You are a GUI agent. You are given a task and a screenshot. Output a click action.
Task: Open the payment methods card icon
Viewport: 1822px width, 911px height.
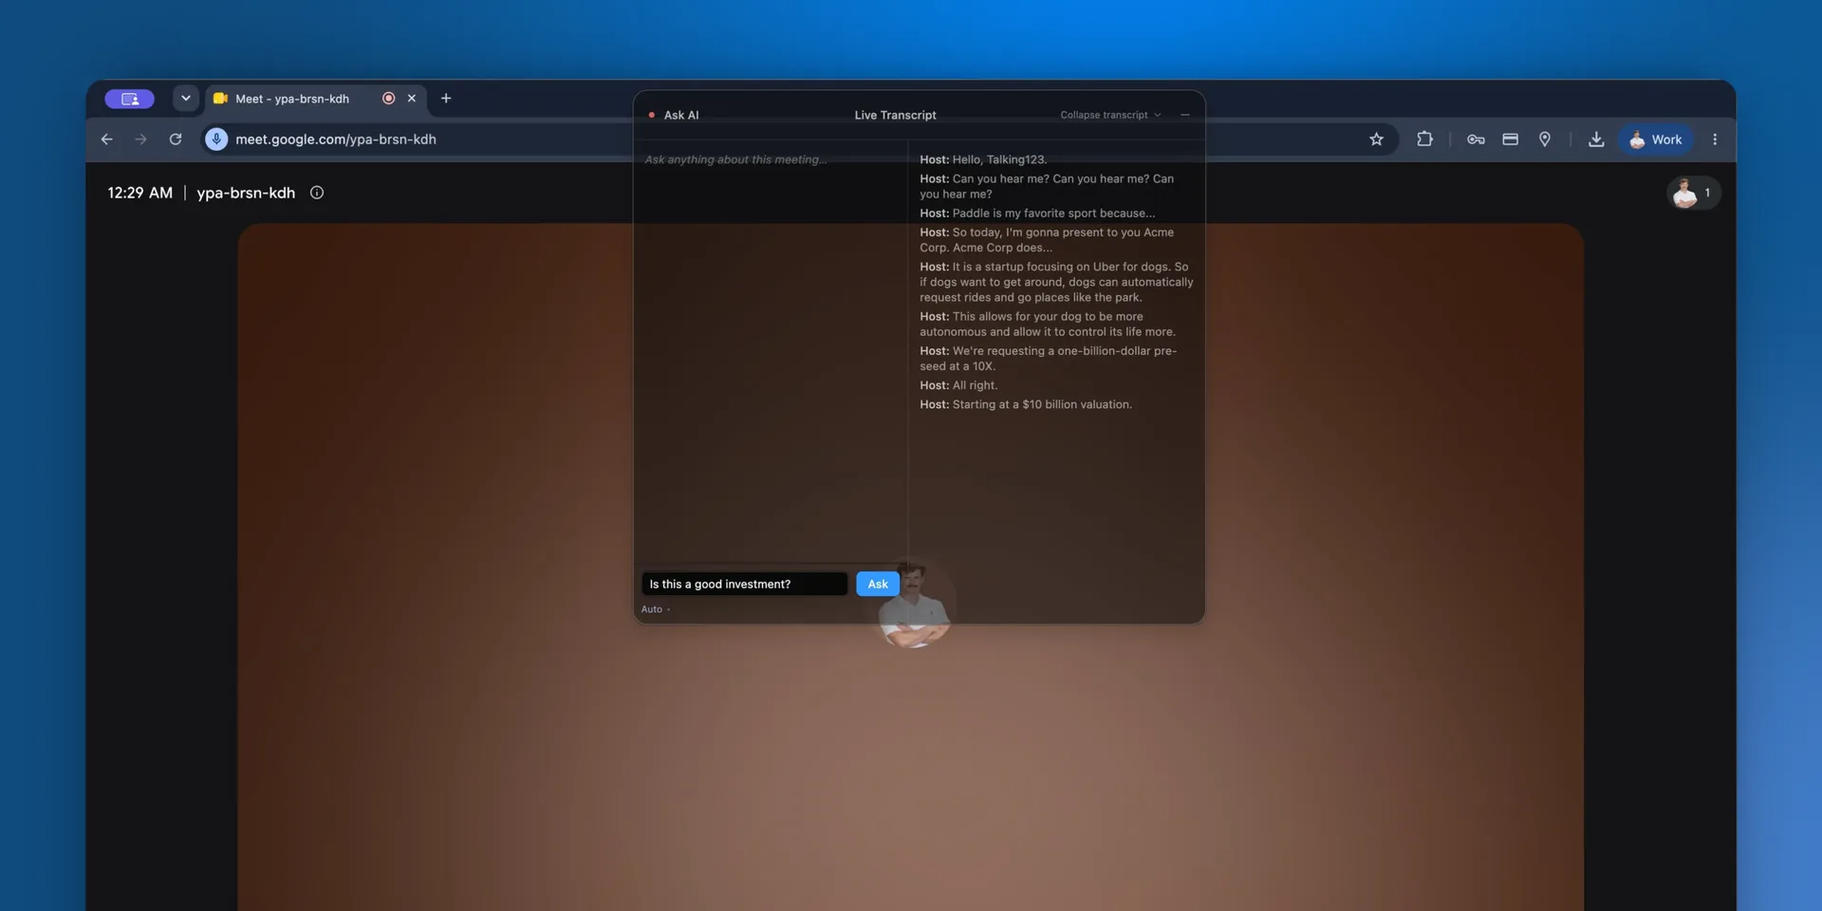[1510, 139]
